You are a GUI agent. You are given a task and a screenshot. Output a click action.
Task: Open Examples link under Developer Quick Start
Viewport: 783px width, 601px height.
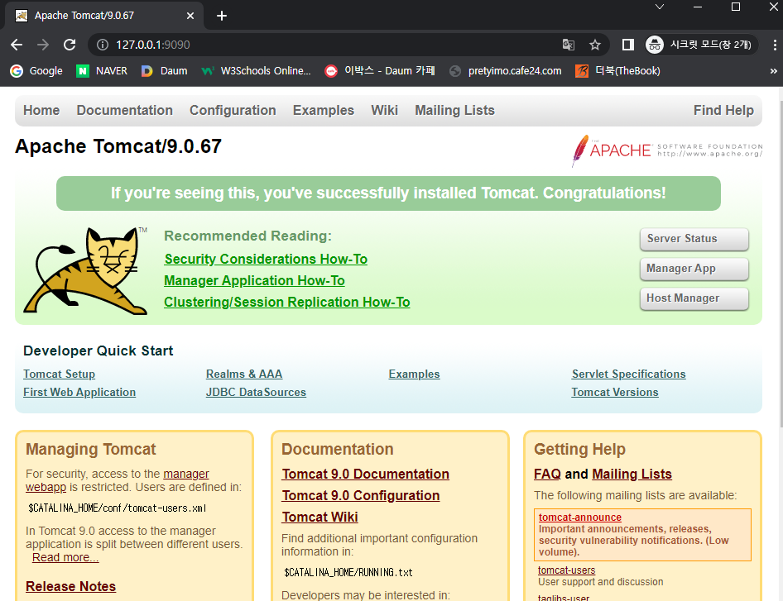414,374
